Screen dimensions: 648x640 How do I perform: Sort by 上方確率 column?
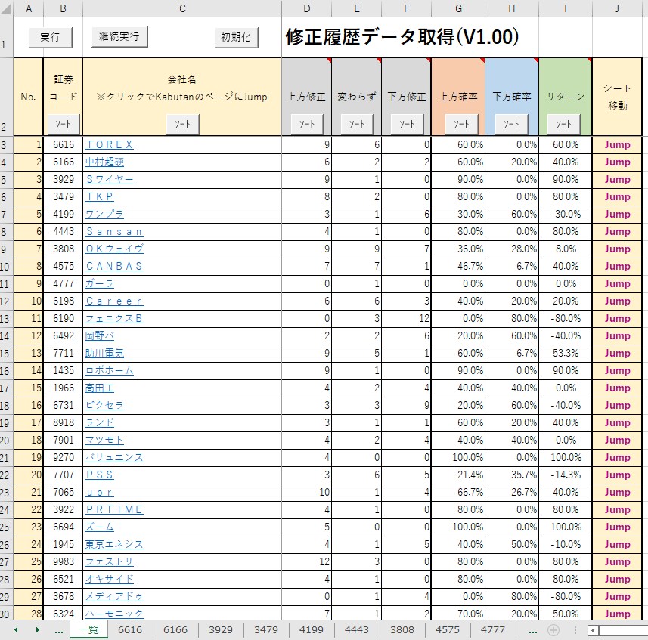coord(460,124)
